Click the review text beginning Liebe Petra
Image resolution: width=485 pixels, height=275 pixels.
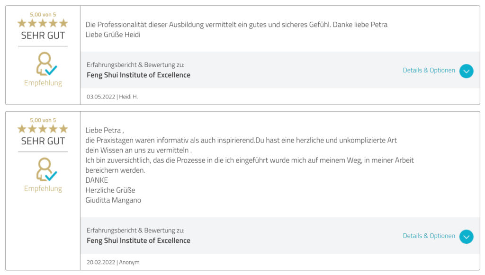click(x=249, y=165)
